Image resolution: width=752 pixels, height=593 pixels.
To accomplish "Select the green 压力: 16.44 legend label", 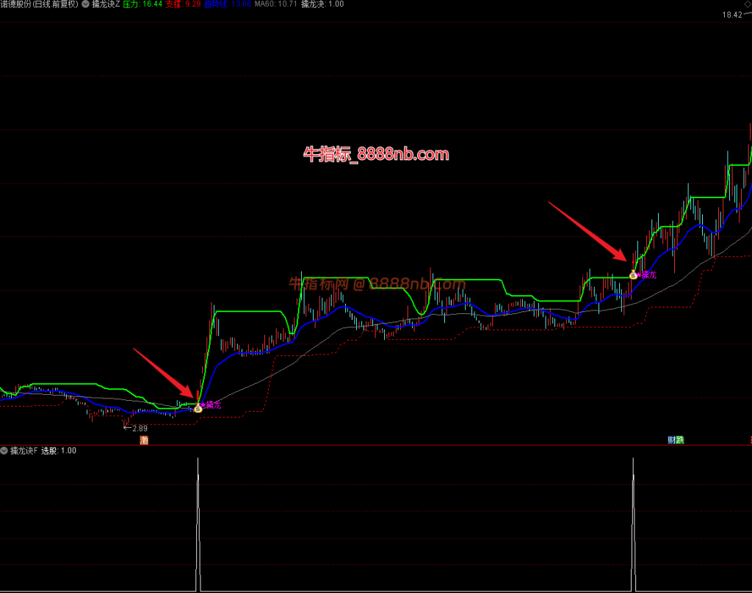I will click(142, 4).
